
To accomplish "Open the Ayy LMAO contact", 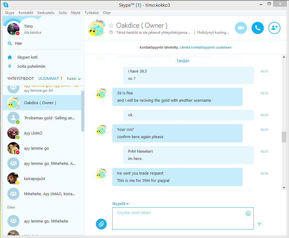I will pyautogui.click(x=42, y=133).
